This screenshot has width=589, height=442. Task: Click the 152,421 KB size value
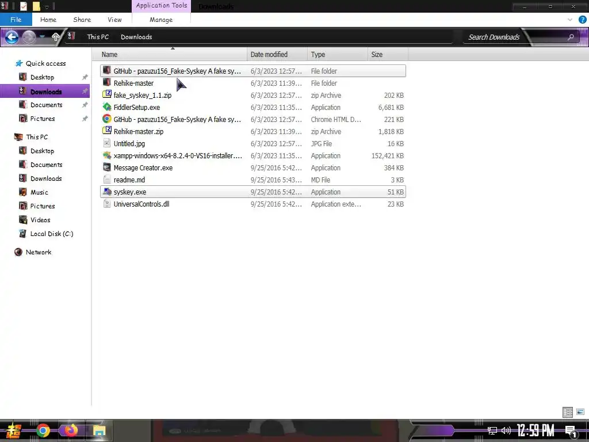tap(387, 155)
